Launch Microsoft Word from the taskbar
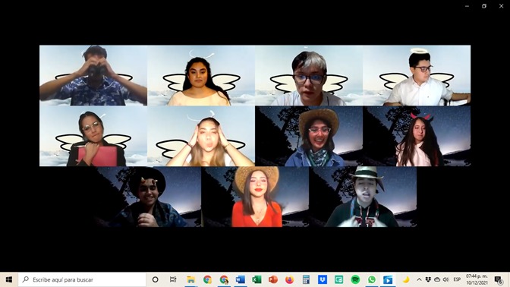 pyautogui.click(x=240, y=279)
